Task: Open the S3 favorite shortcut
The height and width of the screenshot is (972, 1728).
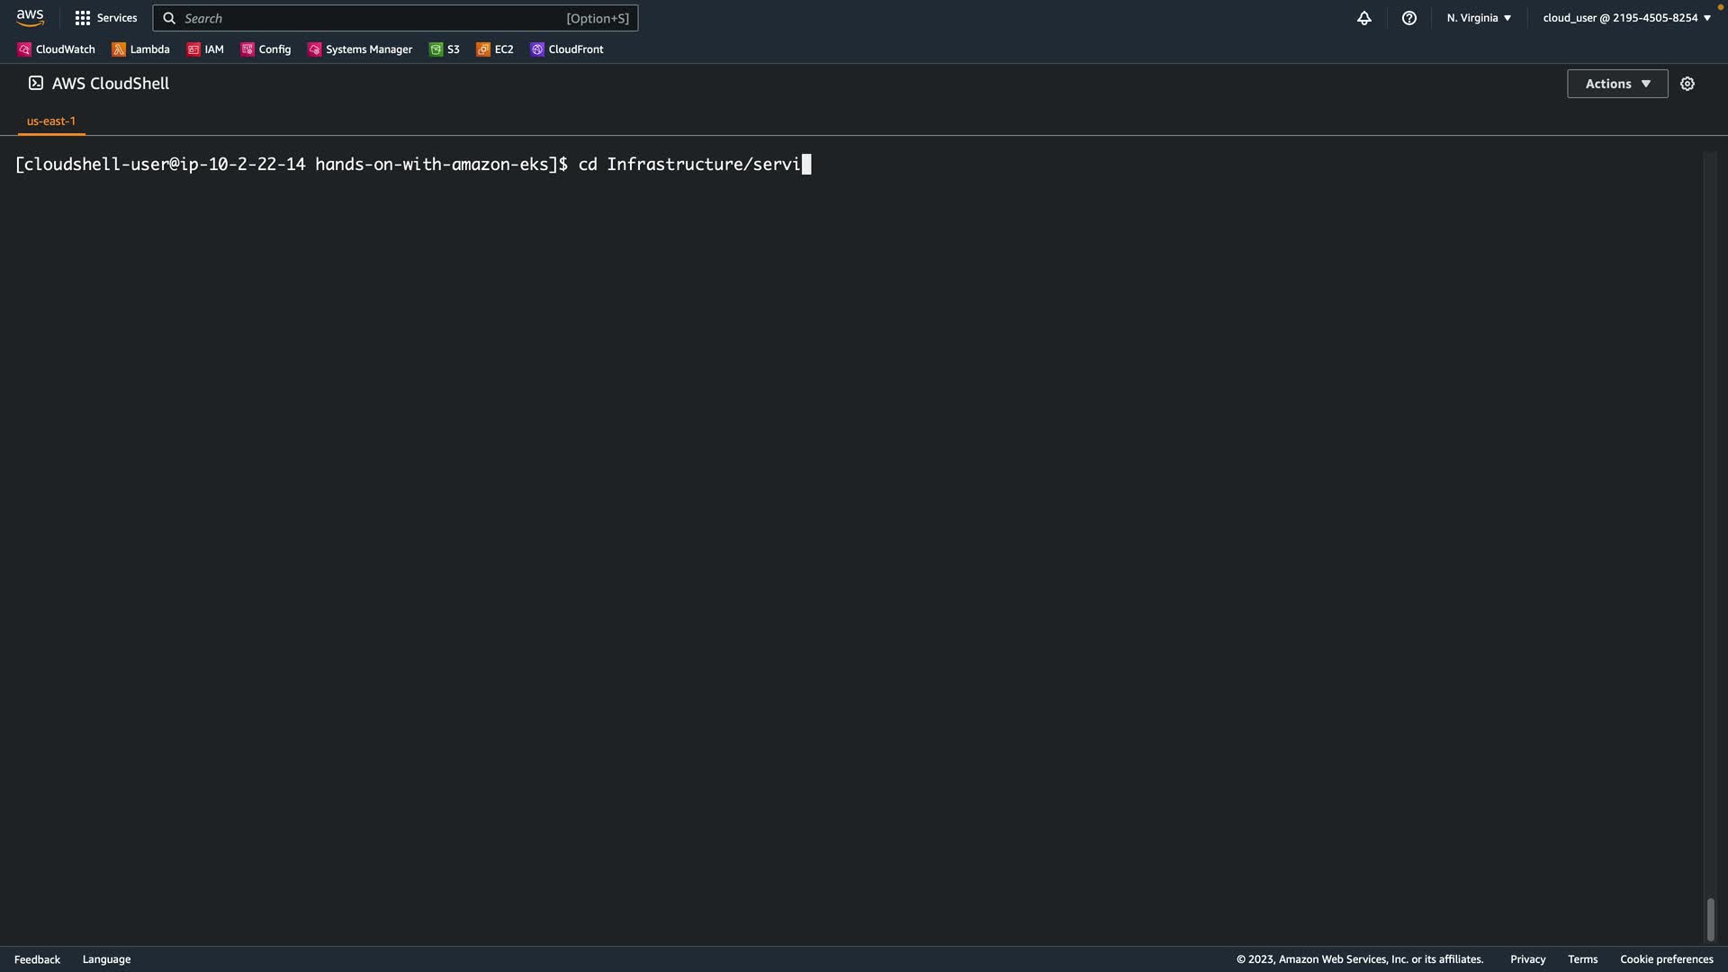Action: [445, 49]
